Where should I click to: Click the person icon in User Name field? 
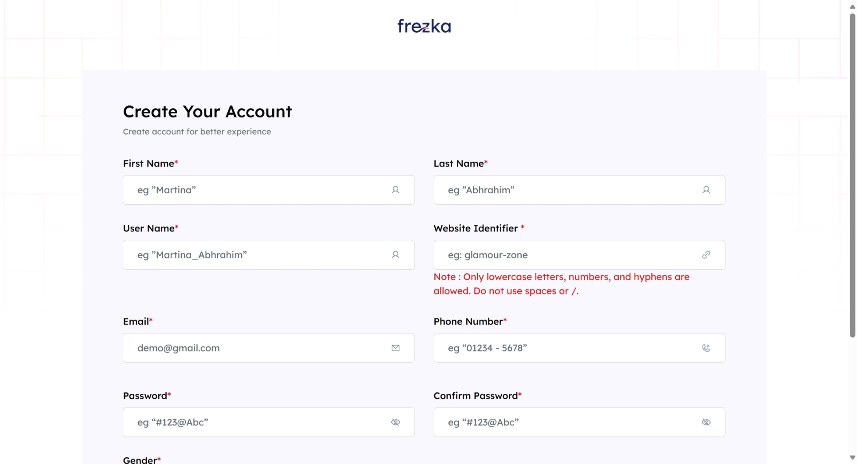(395, 255)
